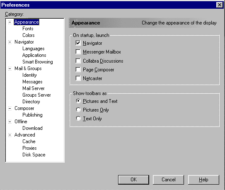Screen dimensions: 225x190
Task: Enable Messenger Mailbox on startup
Action: tap(78, 52)
